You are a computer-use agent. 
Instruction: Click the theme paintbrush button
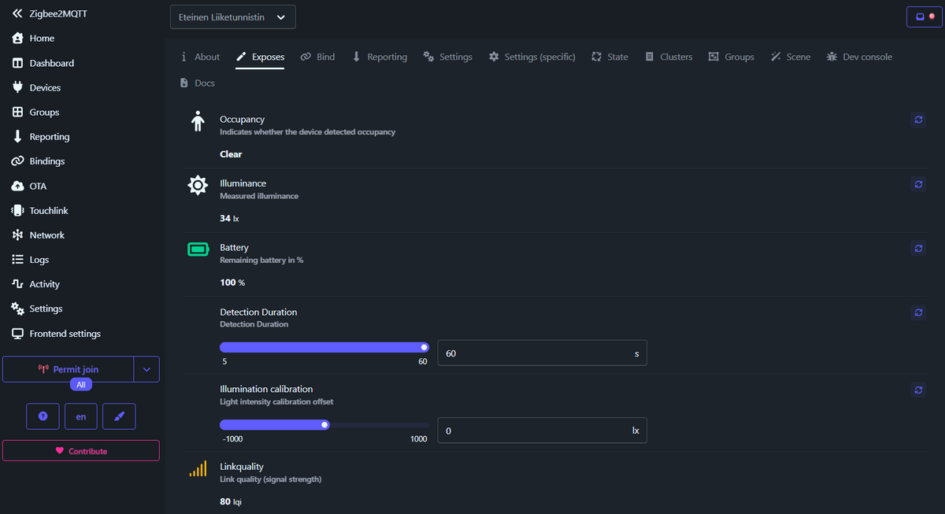click(119, 416)
